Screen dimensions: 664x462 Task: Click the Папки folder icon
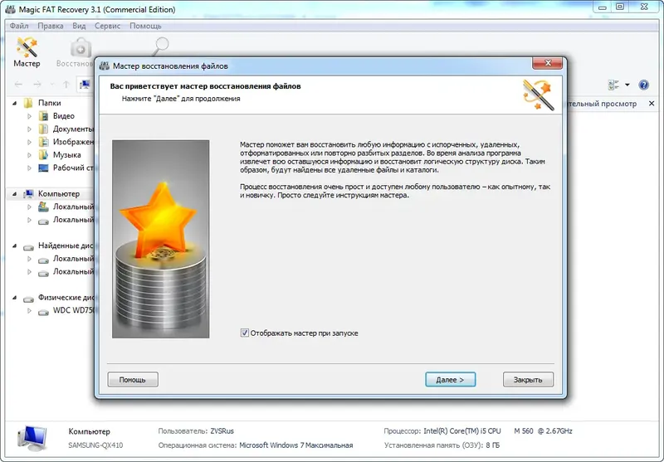(x=28, y=103)
